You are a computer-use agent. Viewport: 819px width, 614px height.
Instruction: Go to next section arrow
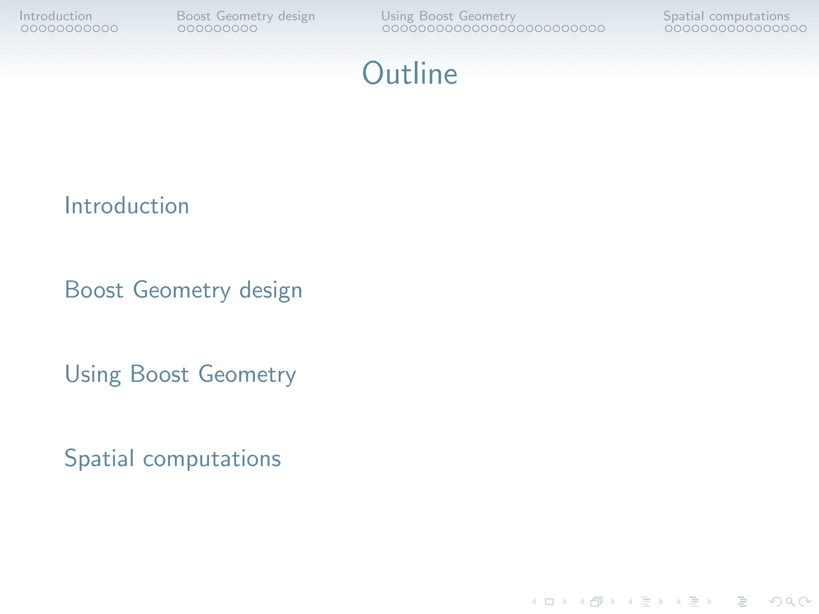(709, 602)
